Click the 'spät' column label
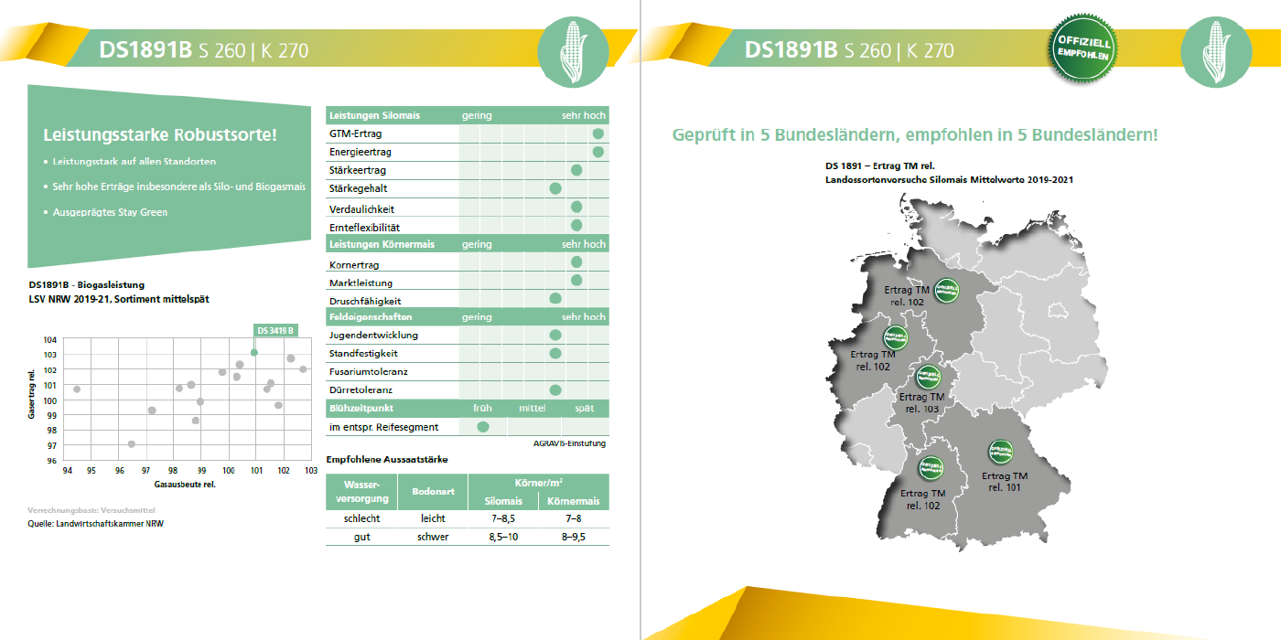This screenshot has height=640, width=1281. coord(585,409)
